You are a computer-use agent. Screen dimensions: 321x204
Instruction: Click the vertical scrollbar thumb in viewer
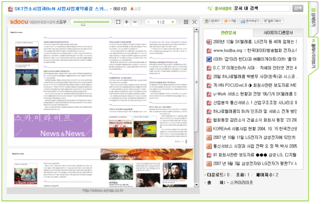point(196,82)
